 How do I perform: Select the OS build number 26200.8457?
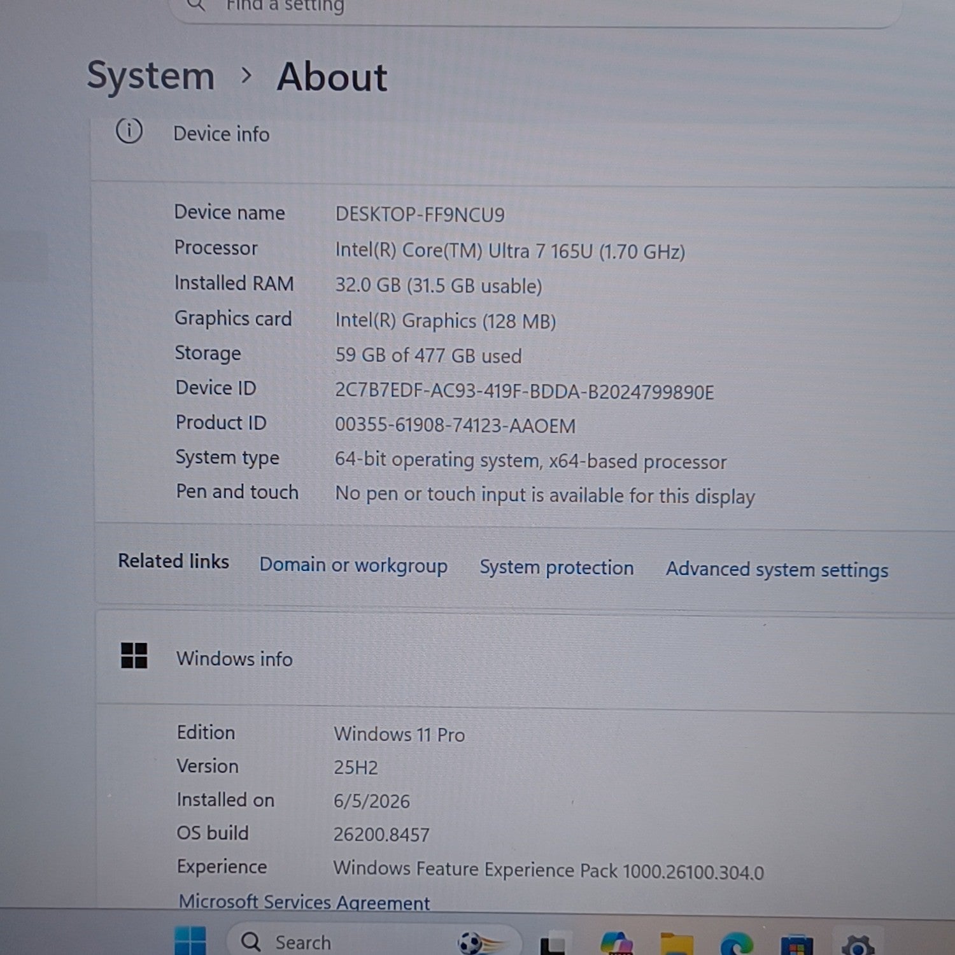coord(381,834)
